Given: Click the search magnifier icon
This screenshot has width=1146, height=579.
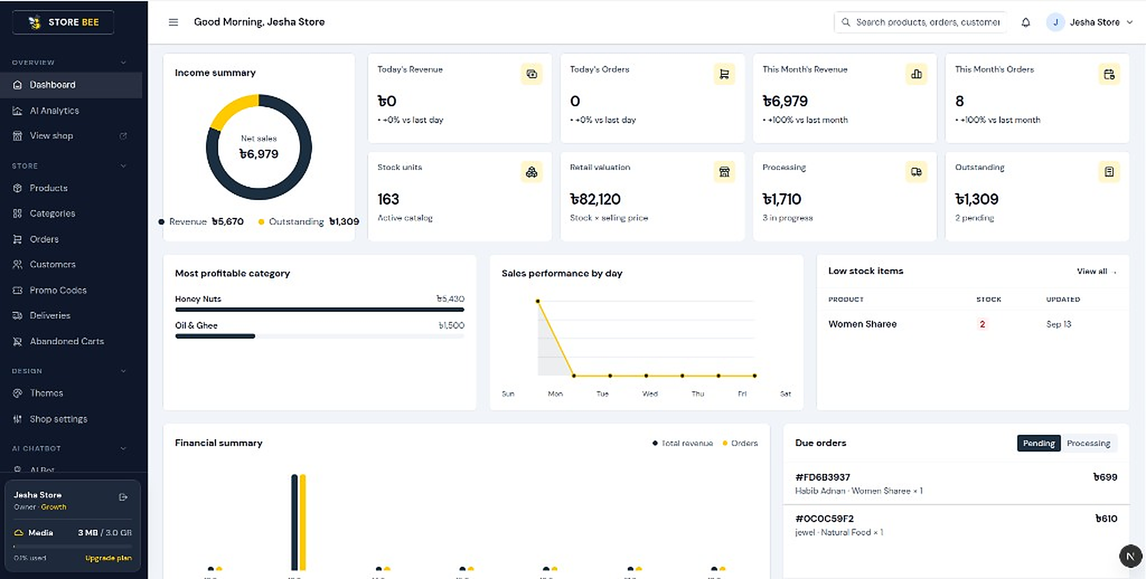Looking at the screenshot, I should pos(846,22).
